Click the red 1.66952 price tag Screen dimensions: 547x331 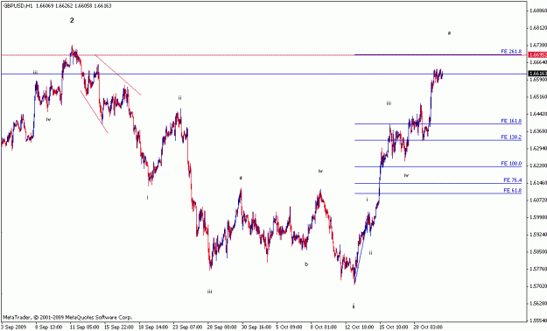tap(537, 55)
